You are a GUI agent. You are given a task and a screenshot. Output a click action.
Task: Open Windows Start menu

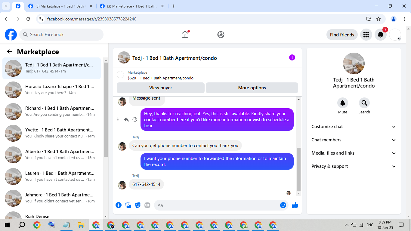tap(7, 225)
